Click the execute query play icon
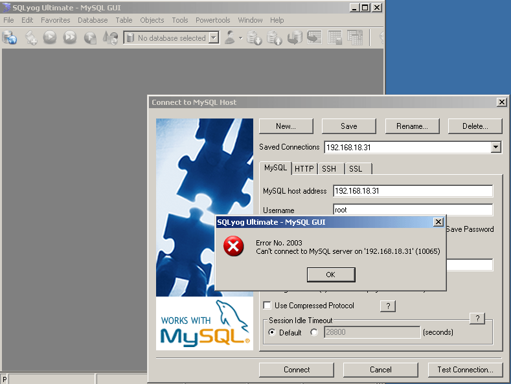Viewport: 511px width, 384px height. 50,38
